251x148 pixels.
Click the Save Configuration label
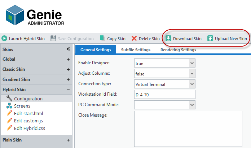click(x=76, y=39)
